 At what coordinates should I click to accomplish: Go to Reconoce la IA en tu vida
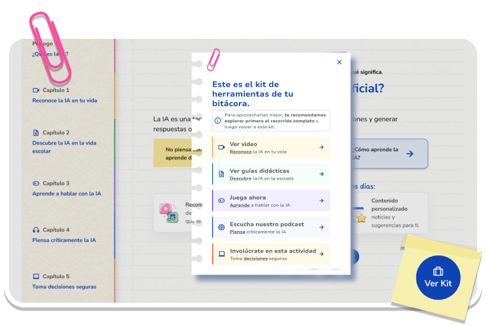pyautogui.click(x=64, y=100)
